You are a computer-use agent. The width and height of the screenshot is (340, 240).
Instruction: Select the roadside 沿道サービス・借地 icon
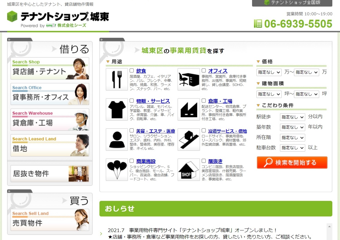point(188,140)
